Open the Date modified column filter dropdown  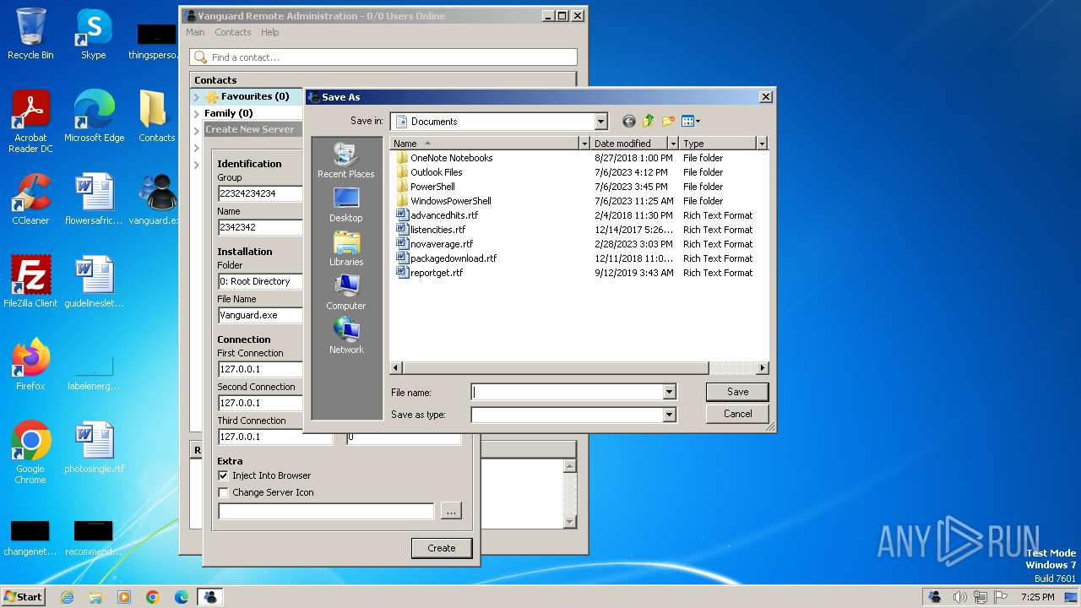(673, 144)
